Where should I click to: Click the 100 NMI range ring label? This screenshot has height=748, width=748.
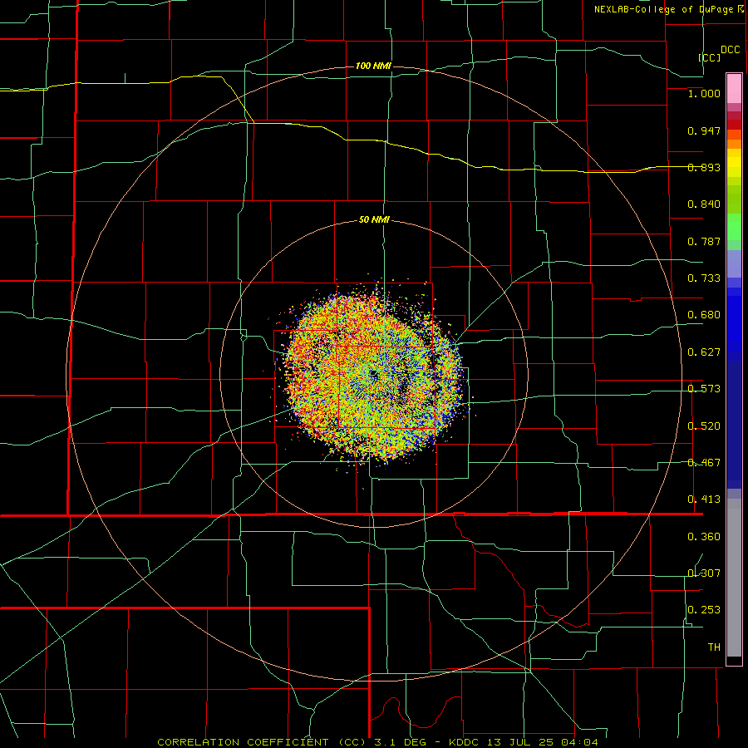pos(373,66)
